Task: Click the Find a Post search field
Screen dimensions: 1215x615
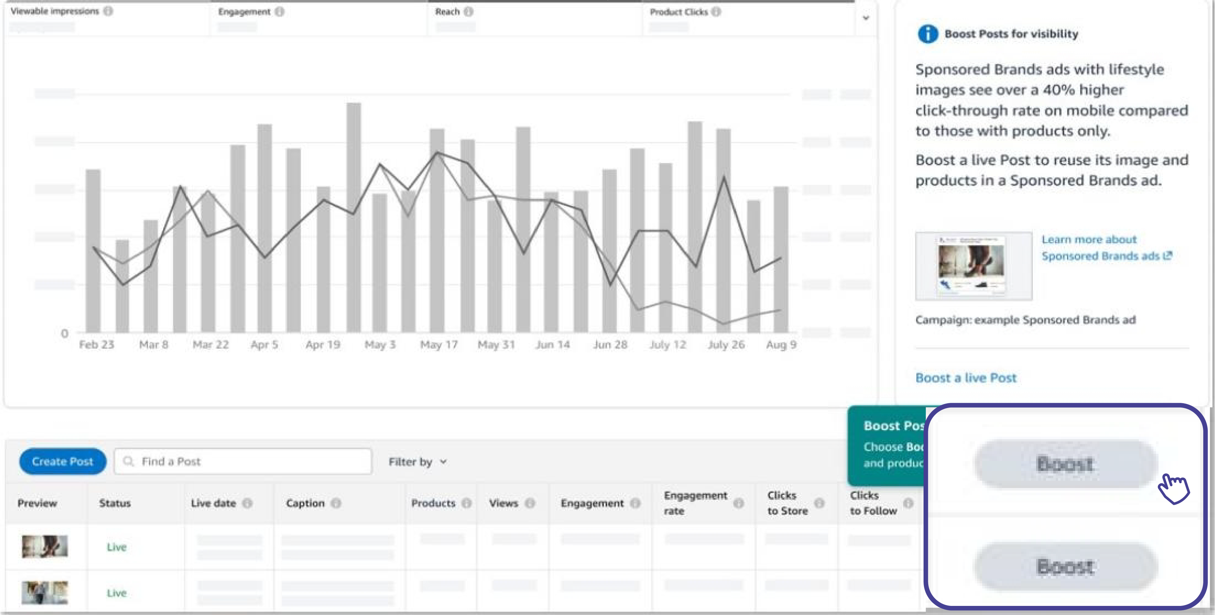Action: [x=243, y=461]
